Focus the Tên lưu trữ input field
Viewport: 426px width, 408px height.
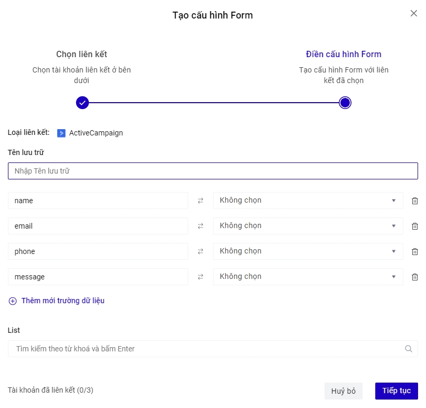tap(212, 171)
